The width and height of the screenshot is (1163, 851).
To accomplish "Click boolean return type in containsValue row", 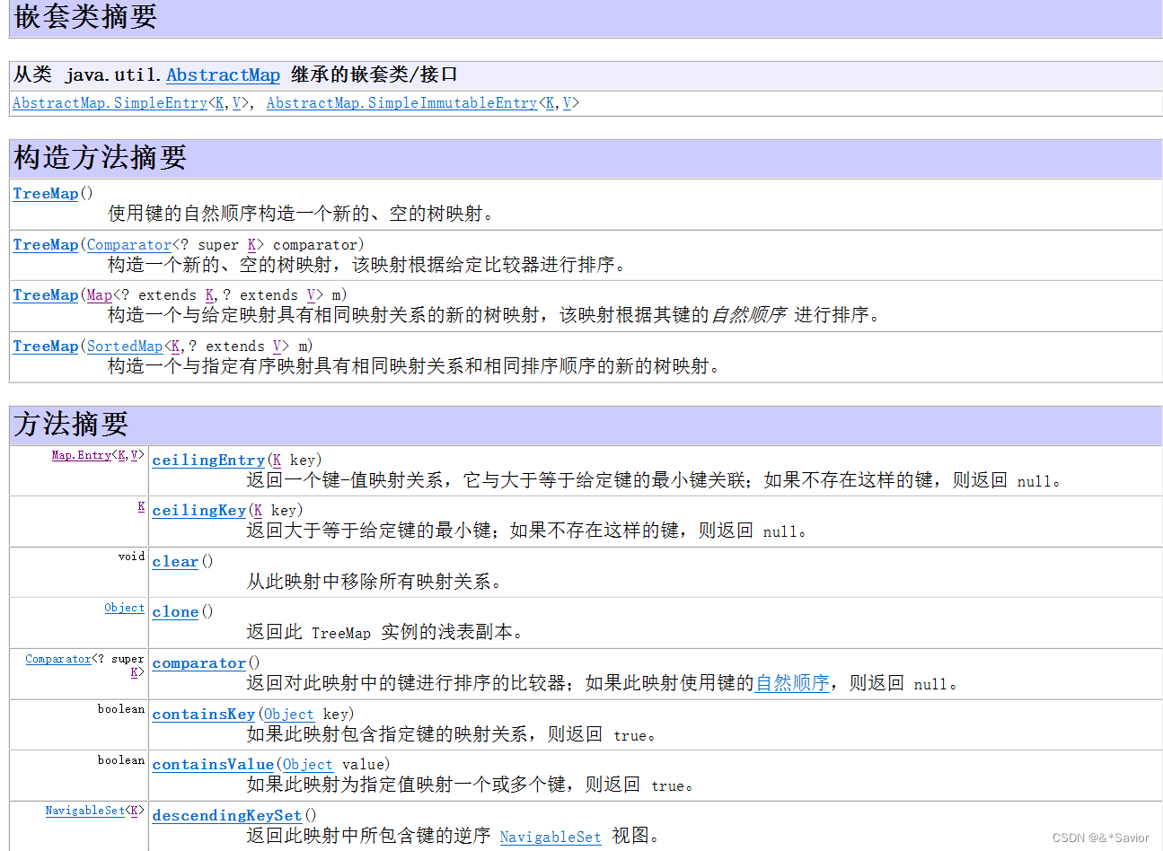I will pos(121,760).
